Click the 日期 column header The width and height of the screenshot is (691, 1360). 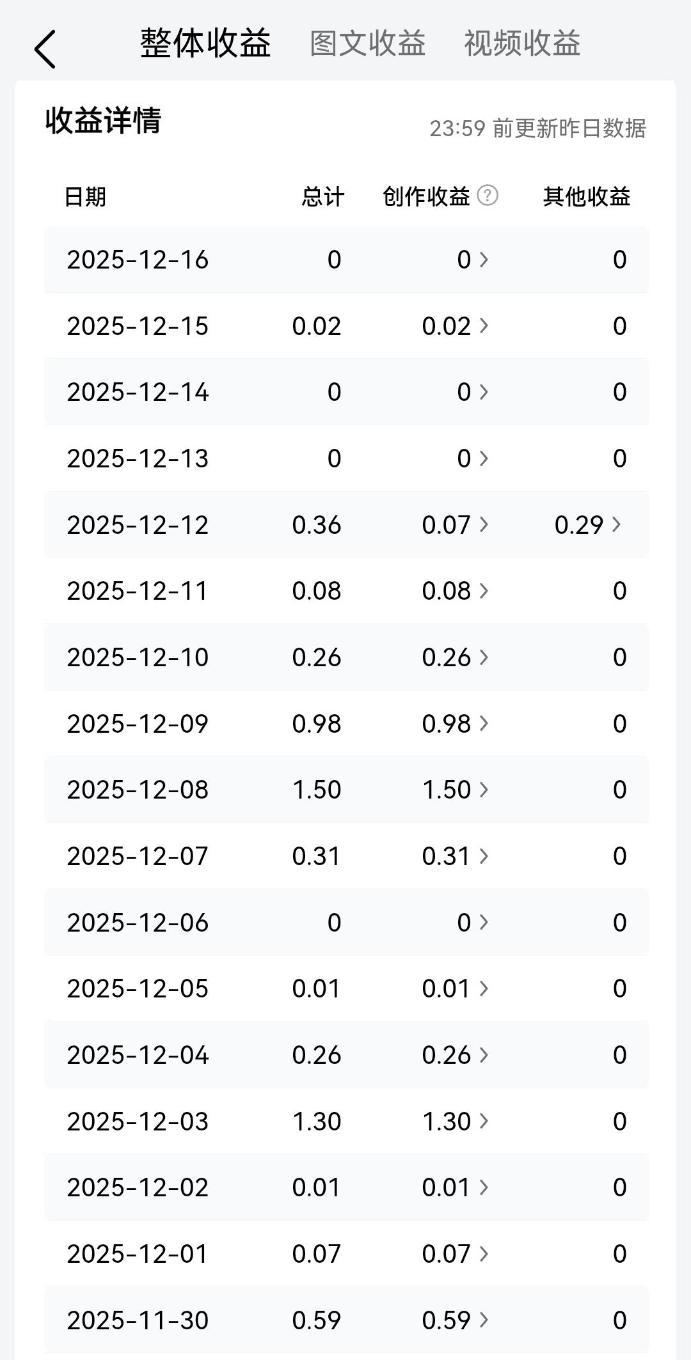85,197
